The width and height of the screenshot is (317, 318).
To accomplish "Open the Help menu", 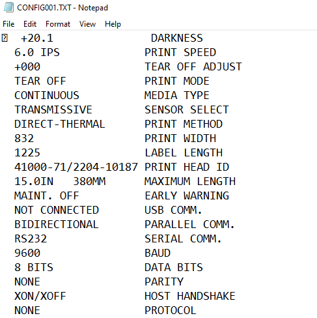I will 113,24.
